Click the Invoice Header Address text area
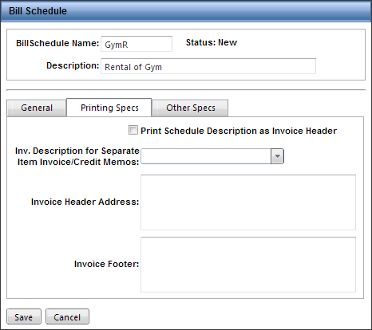Screen dimensions: 372x330 pyautogui.click(x=248, y=202)
